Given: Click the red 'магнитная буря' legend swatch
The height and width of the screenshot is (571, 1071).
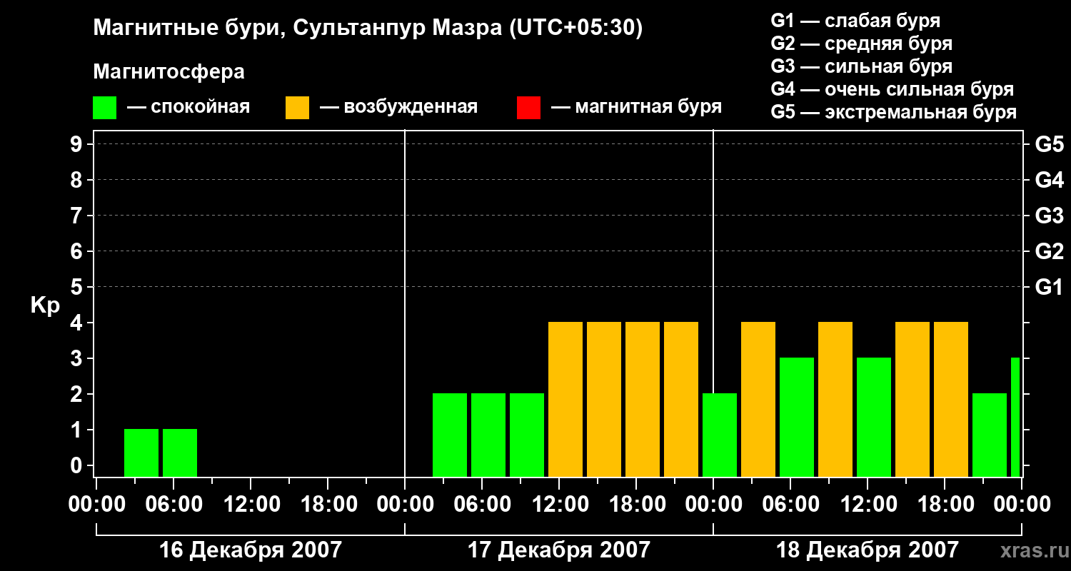Looking at the screenshot, I should 528,108.
